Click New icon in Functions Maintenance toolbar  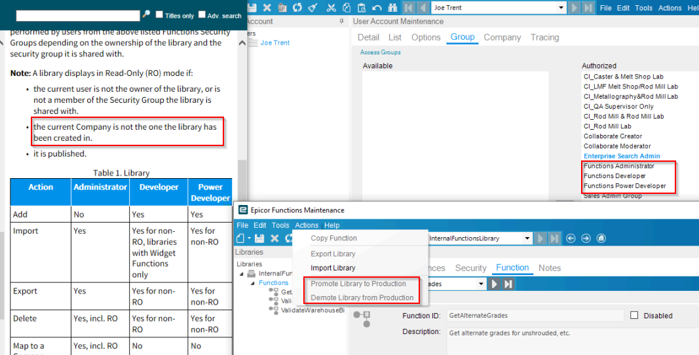[x=240, y=238]
